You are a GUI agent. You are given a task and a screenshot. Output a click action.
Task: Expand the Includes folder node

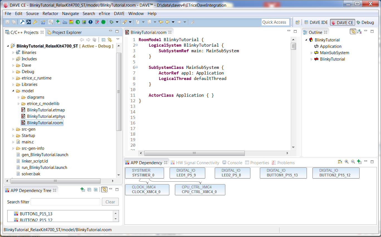pyautogui.click(x=13, y=59)
